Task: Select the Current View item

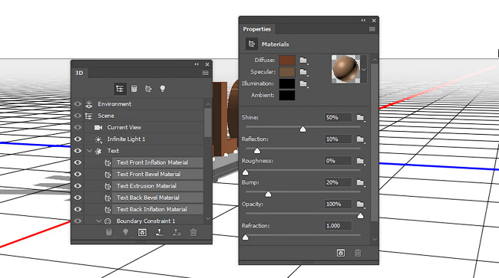Action: tap(124, 127)
